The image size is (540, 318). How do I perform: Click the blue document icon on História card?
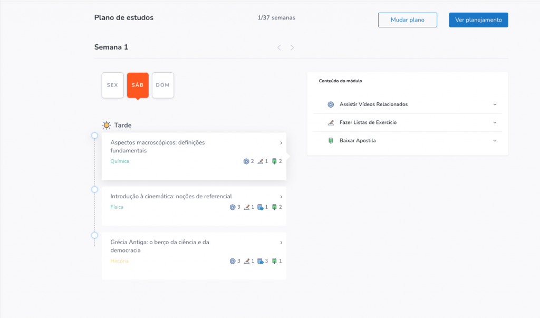(261, 261)
